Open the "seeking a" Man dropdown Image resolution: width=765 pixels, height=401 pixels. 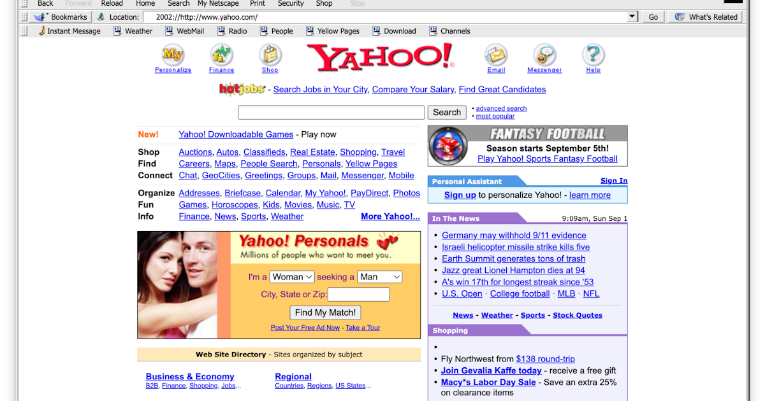(x=379, y=277)
